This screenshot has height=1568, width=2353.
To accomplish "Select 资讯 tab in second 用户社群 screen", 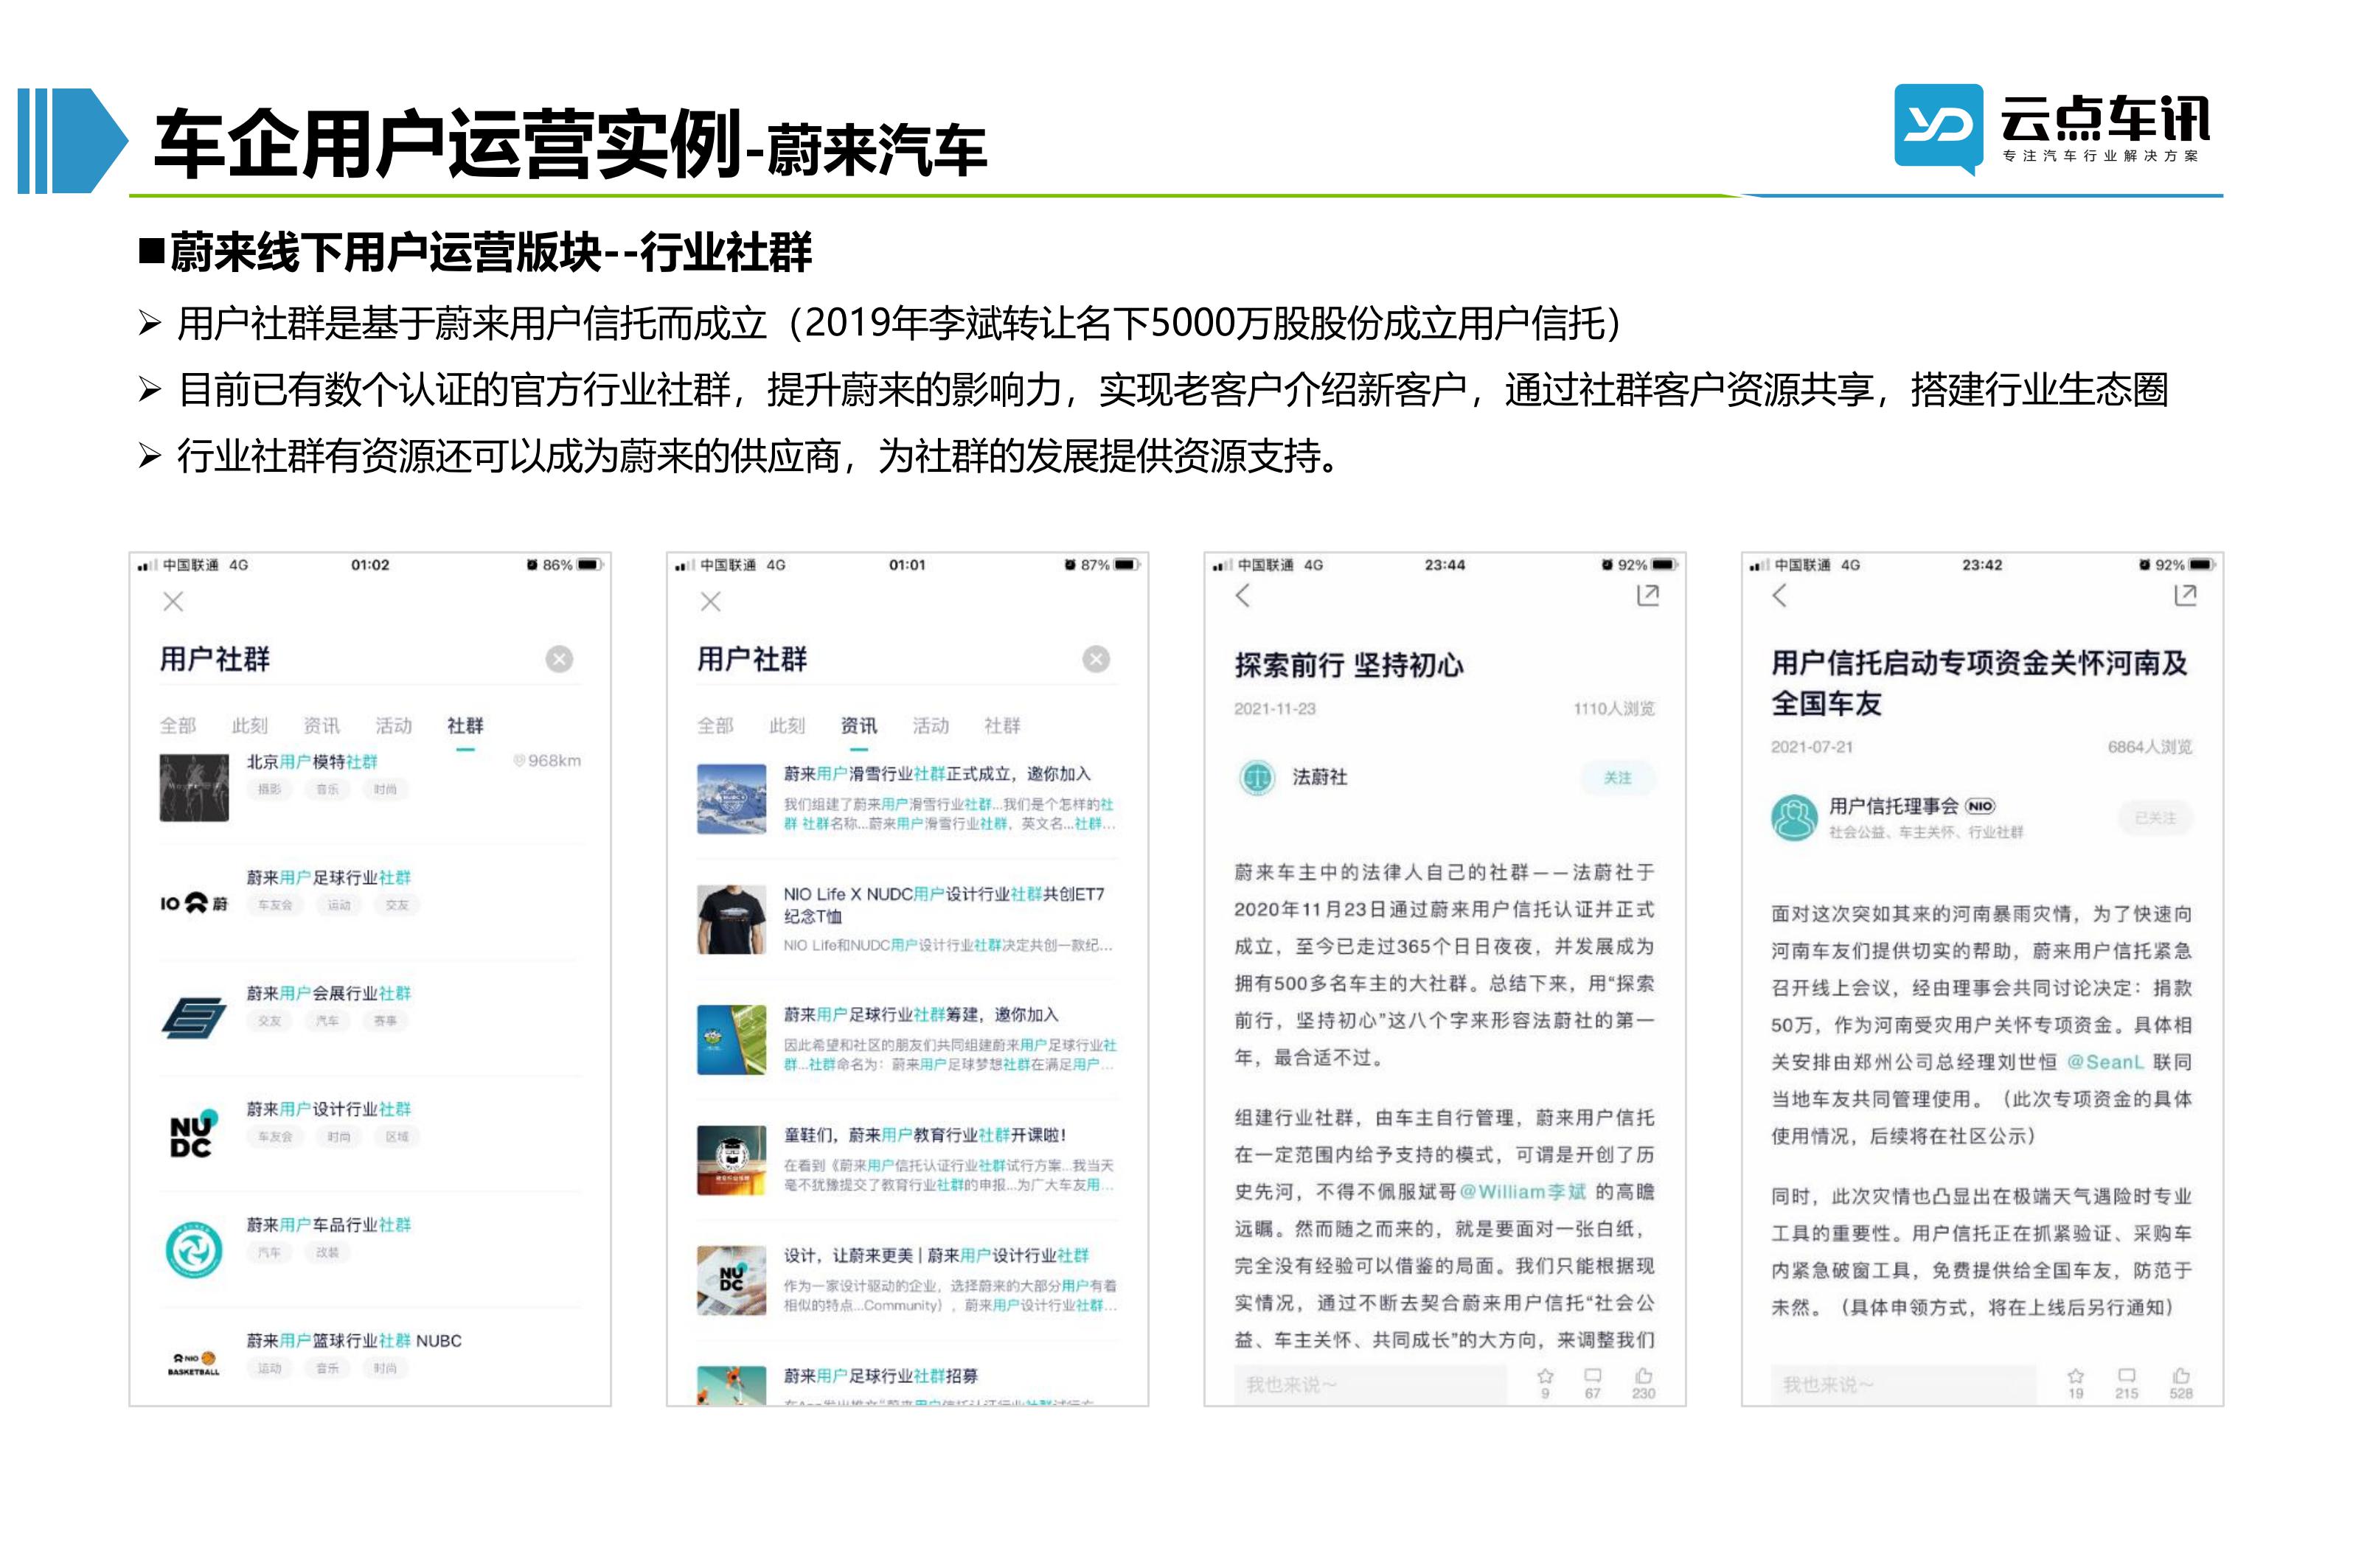I will (859, 725).
